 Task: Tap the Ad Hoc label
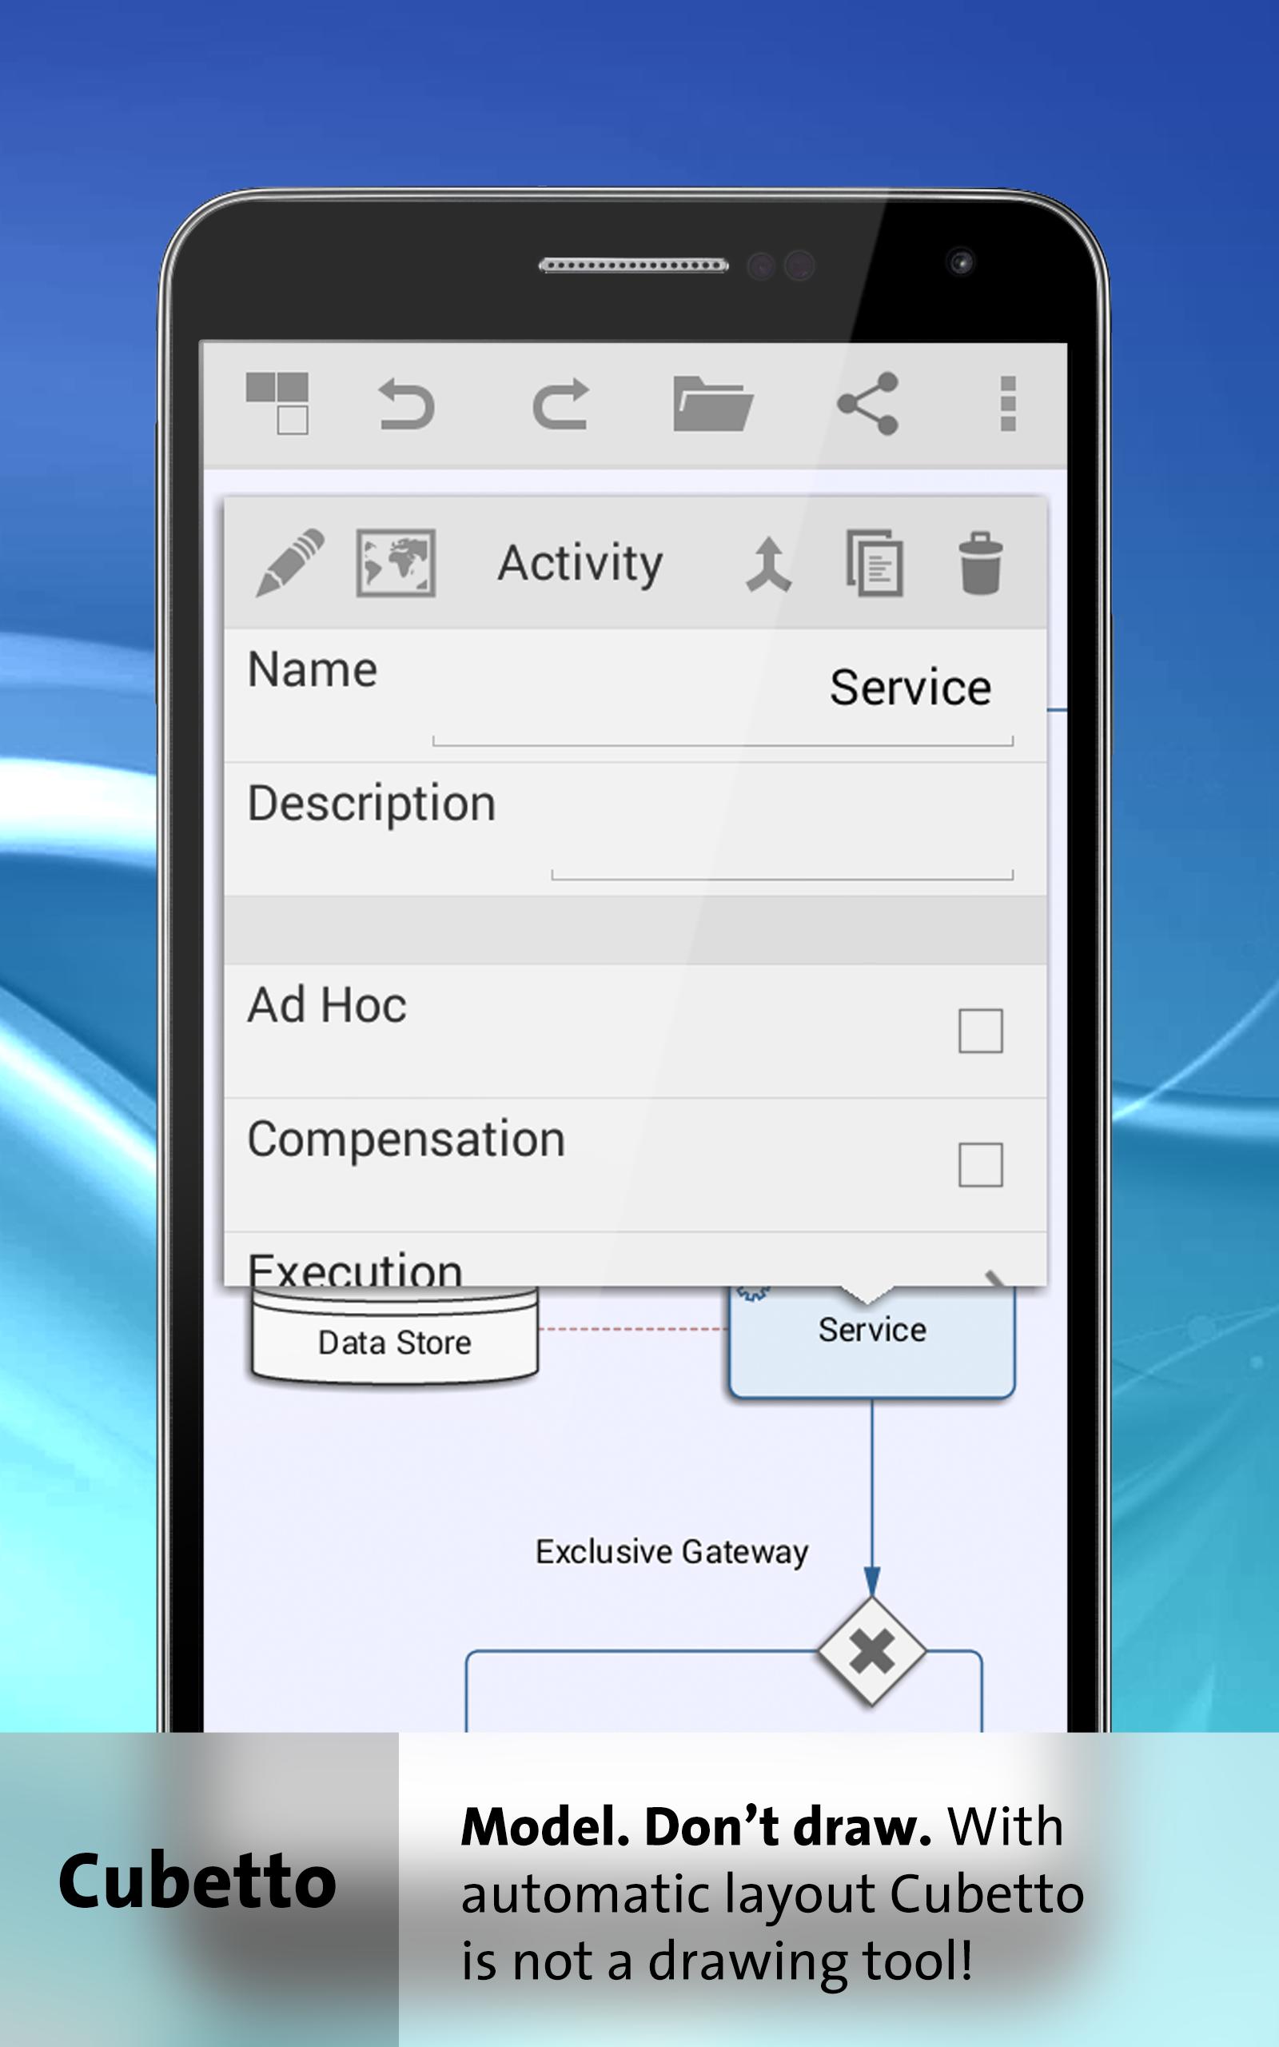pyautogui.click(x=328, y=1005)
